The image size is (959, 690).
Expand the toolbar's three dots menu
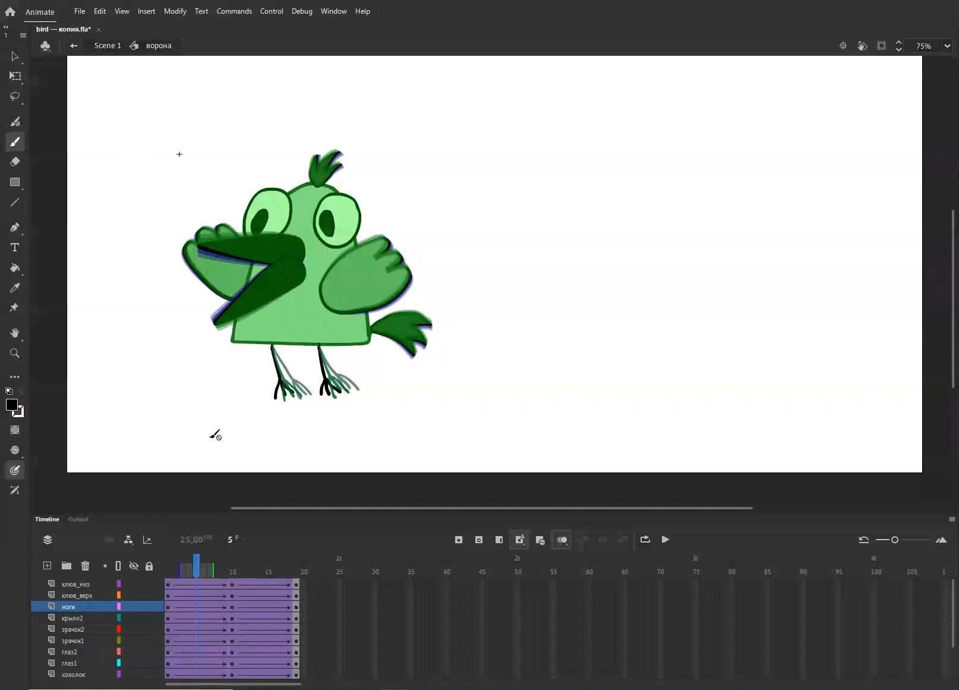click(x=15, y=377)
